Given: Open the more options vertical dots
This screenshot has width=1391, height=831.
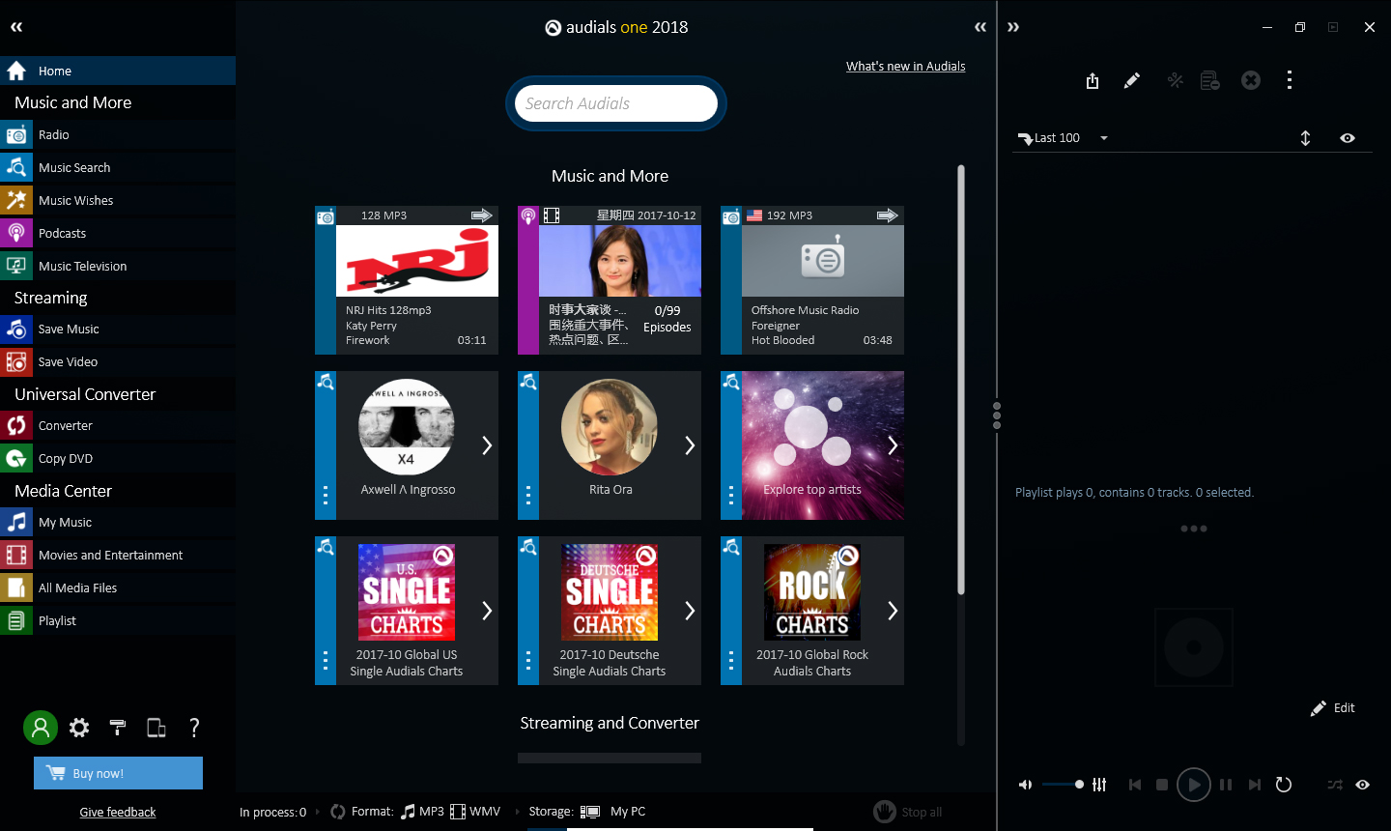Looking at the screenshot, I should coord(1290,80).
